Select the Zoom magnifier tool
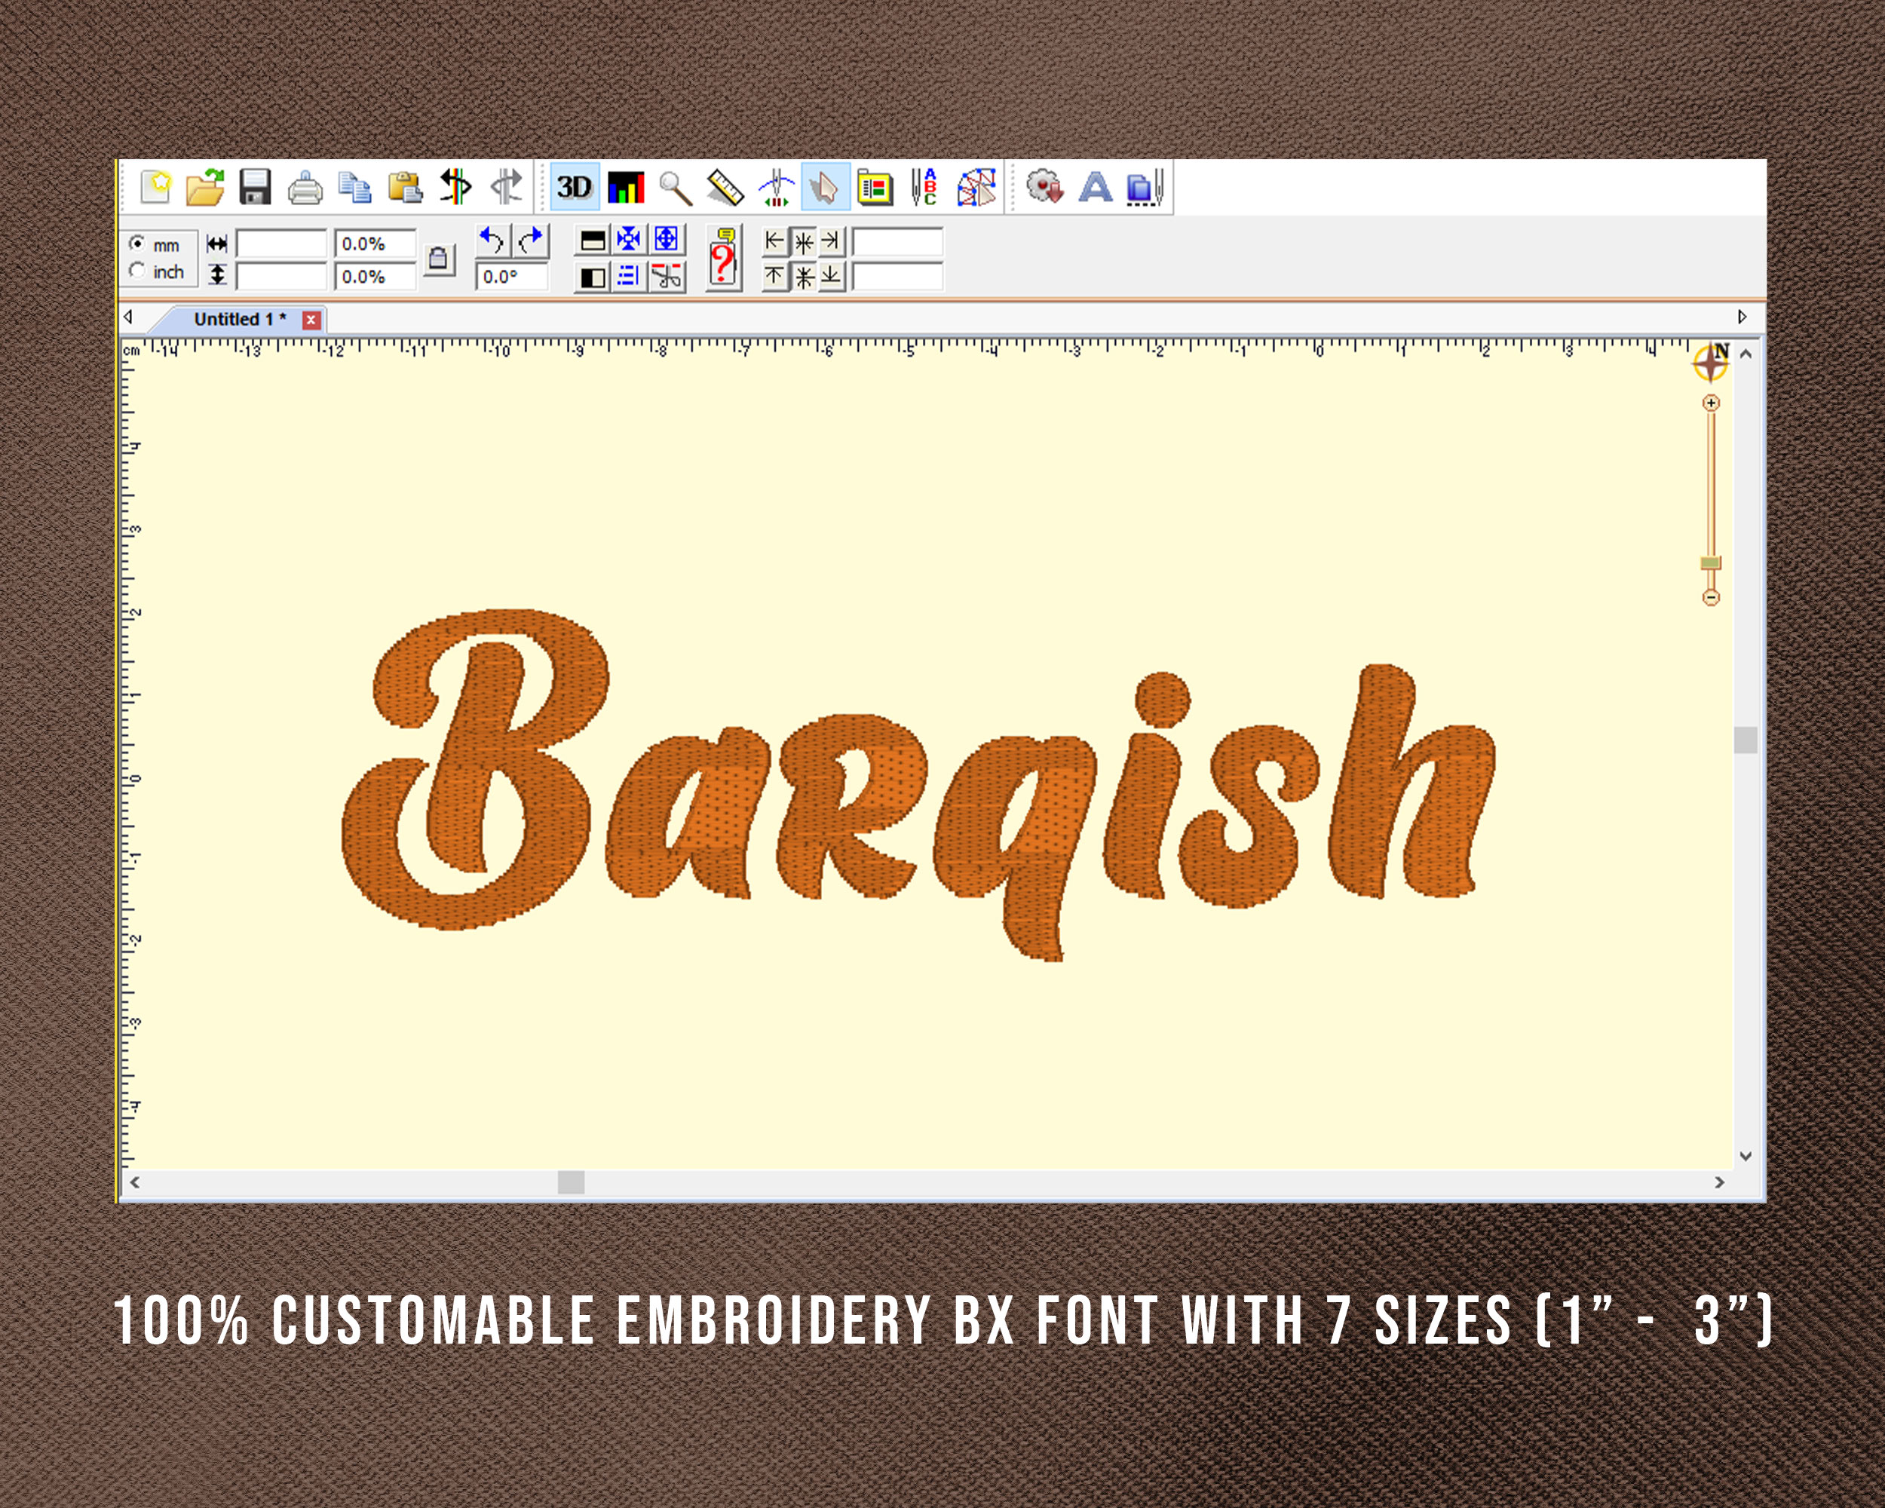Image resolution: width=1885 pixels, height=1508 pixels. click(x=675, y=188)
